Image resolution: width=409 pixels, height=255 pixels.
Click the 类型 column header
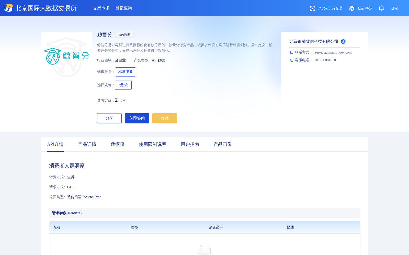click(x=135, y=227)
